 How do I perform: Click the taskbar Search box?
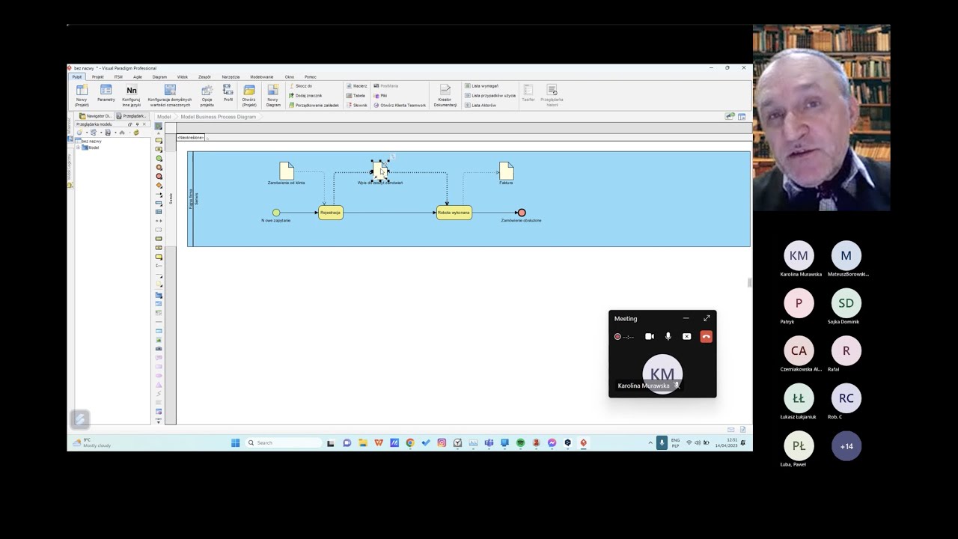(284, 443)
